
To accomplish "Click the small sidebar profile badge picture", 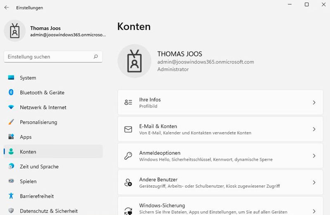I will [x=15, y=31].
